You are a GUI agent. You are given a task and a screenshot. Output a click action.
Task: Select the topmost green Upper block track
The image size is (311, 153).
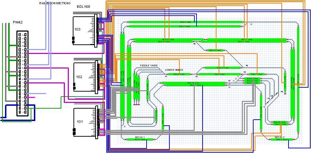click(x=185, y=22)
